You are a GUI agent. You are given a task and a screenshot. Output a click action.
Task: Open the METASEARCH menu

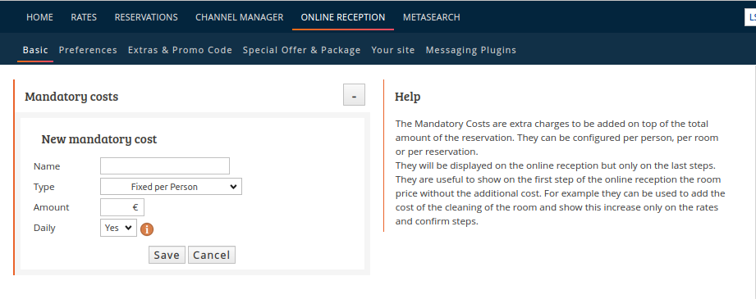[x=432, y=17]
